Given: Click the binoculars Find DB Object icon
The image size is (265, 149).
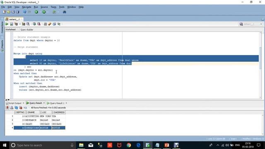Looking at the screenshot, I should coord(65,12).
